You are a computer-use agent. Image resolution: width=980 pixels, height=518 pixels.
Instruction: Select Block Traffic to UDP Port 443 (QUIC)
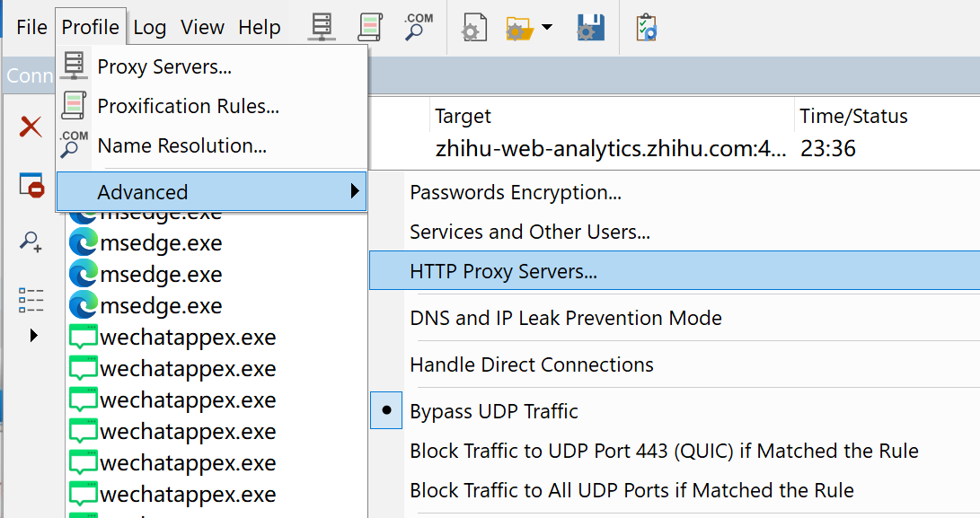pos(664,451)
